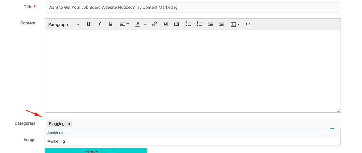Underline the selected text

[111, 24]
